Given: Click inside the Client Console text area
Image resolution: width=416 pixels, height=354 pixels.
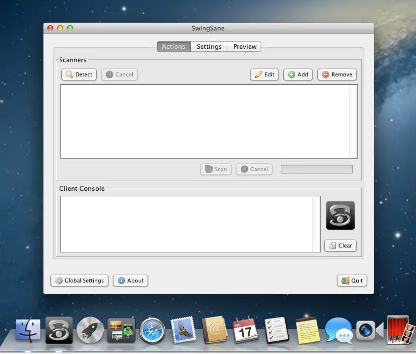Looking at the screenshot, I should click(x=186, y=224).
